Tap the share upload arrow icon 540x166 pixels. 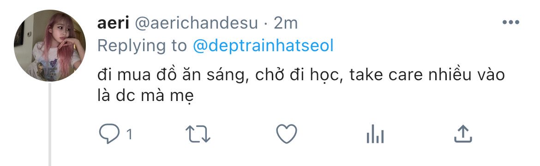[463, 134]
